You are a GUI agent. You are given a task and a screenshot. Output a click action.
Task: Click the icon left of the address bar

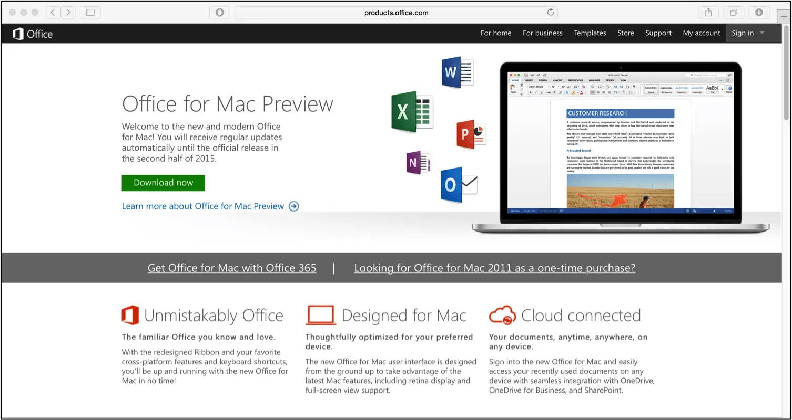[220, 12]
